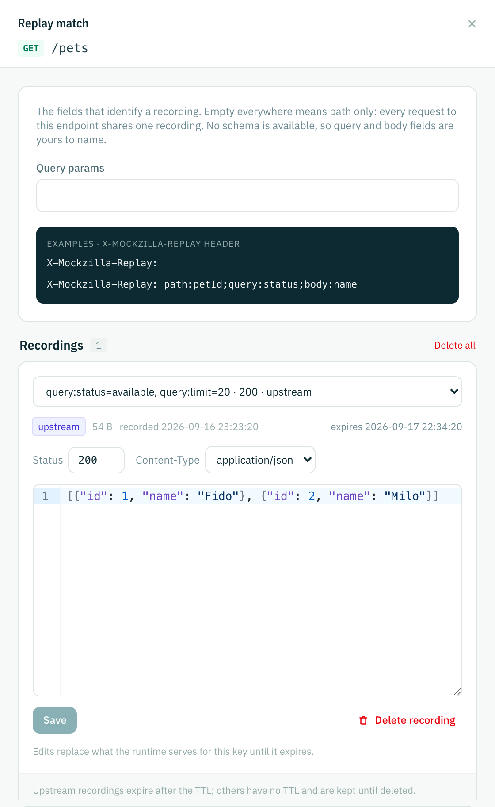Edit the Status code field

(96, 460)
